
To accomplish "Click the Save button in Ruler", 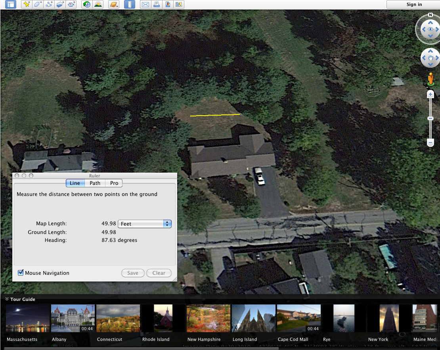I will 133,273.
